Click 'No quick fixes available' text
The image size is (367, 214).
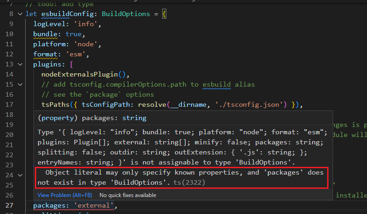coord(128,195)
